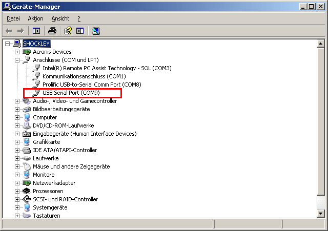Click the Acronis Devices chip icon
This screenshot has height=231, width=328.
click(x=27, y=52)
